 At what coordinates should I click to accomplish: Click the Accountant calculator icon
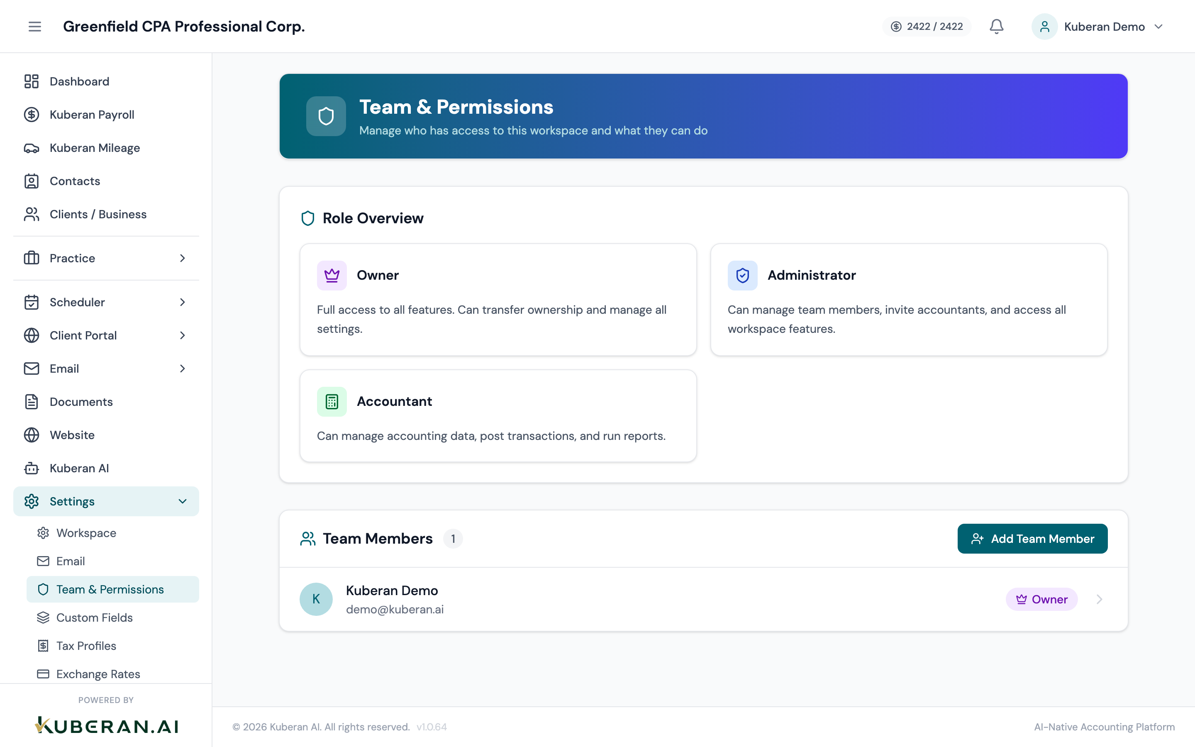point(332,402)
